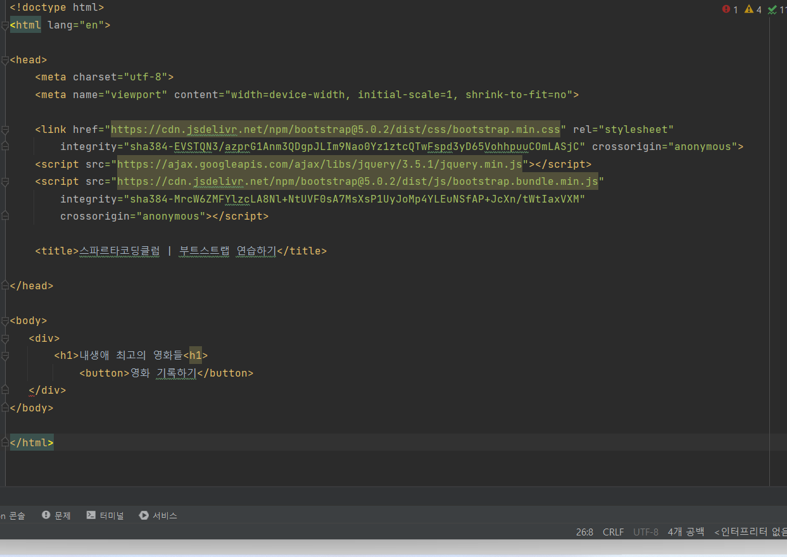Click the closing </body> tag
The width and height of the screenshot is (787, 557).
click(x=32, y=408)
